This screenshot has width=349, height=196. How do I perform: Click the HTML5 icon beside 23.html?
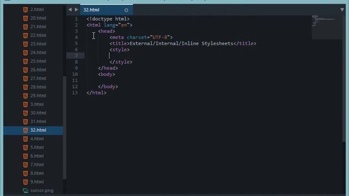click(x=26, y=44)
